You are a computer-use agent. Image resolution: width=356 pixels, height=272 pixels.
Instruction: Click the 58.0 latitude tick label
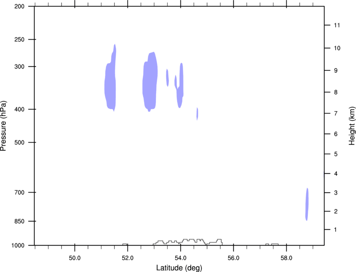pyautogui.click(x=286, y=258)
